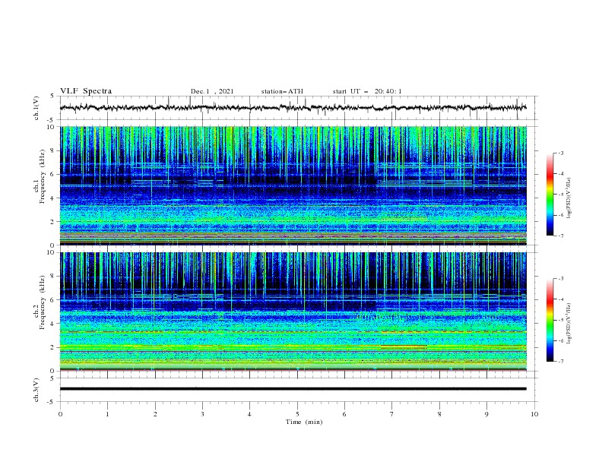
Task: Click the ch.1 voltage waveform trace
Action: click(293, 107)
